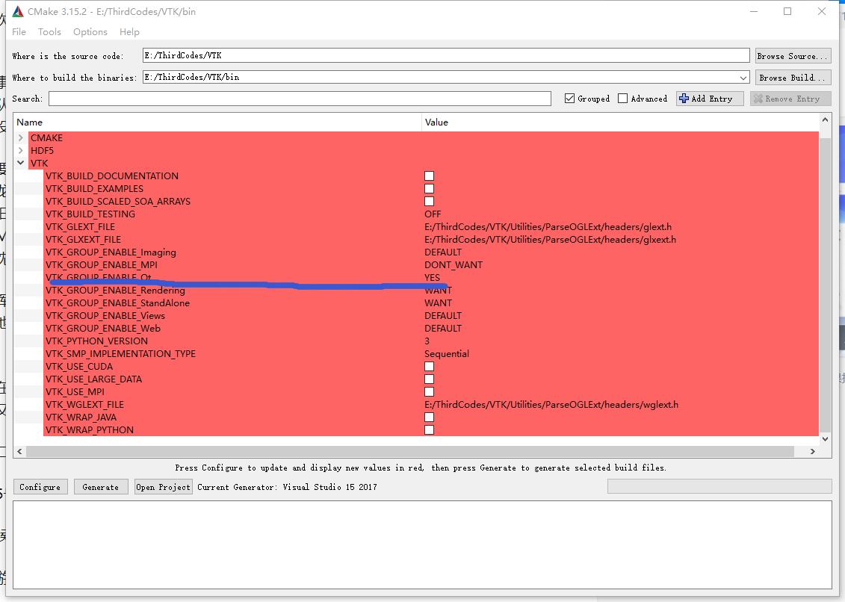Open the File menu
845x602 pixels.
(x=19, y=32)
